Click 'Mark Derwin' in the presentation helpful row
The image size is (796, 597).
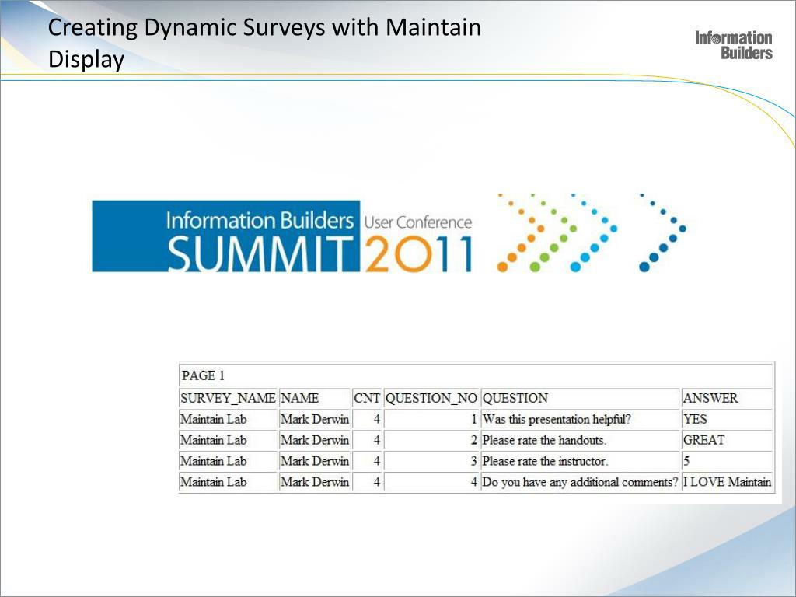(x=315, y=419)
